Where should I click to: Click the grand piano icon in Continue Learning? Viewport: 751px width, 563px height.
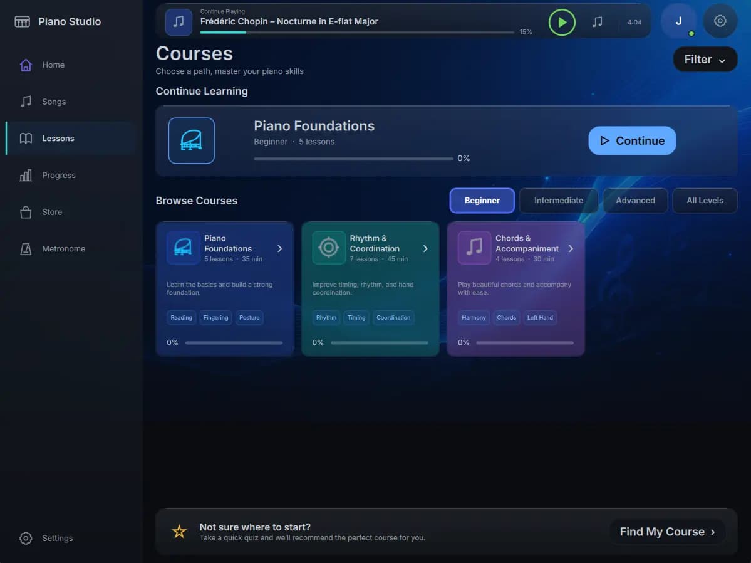pyautogui.click(x=192, y=140)
